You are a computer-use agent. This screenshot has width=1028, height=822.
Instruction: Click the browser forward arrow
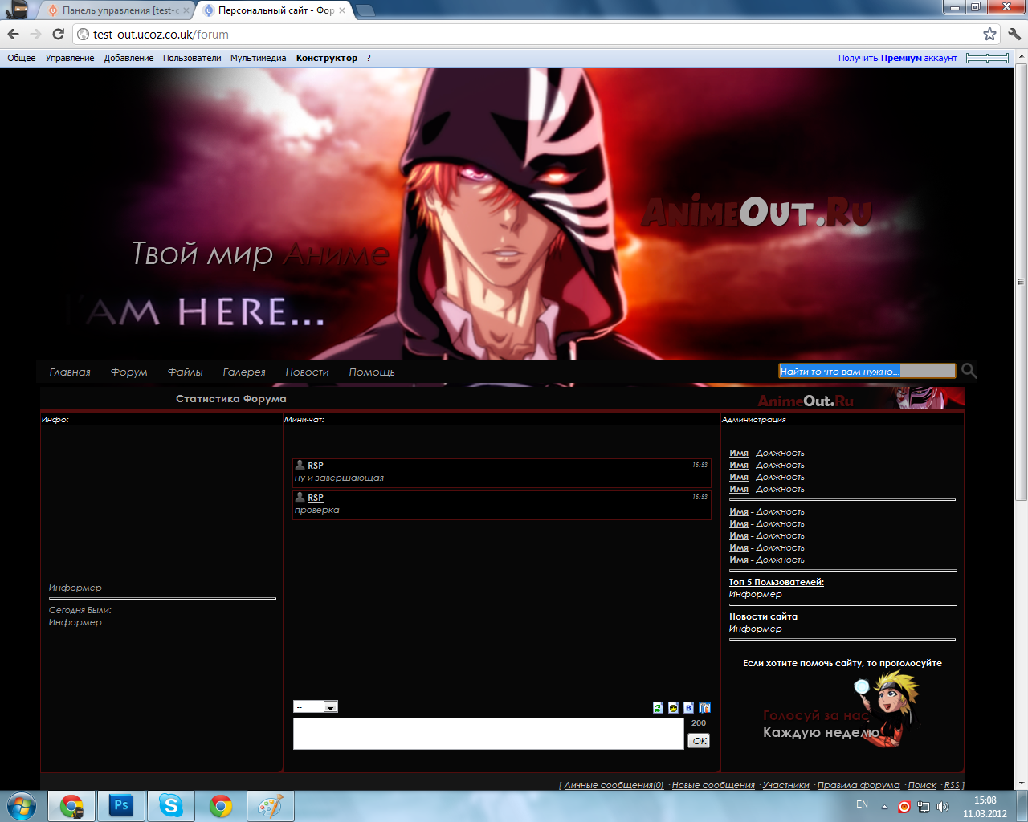tap(35, 34)
